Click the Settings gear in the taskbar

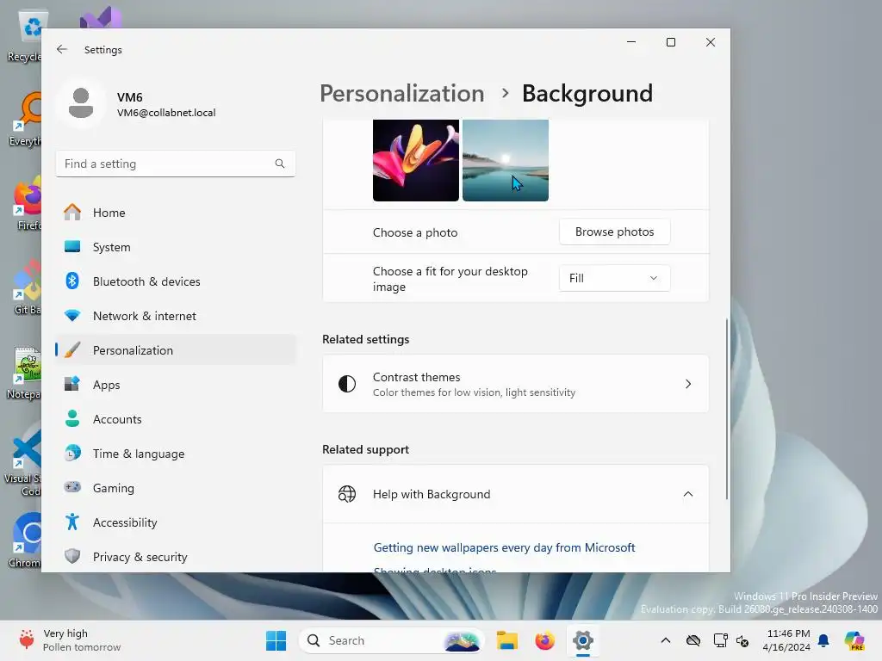pos(583,640)
